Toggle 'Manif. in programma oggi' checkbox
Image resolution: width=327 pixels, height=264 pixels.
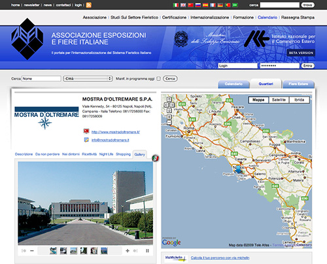tap(159, 78)
